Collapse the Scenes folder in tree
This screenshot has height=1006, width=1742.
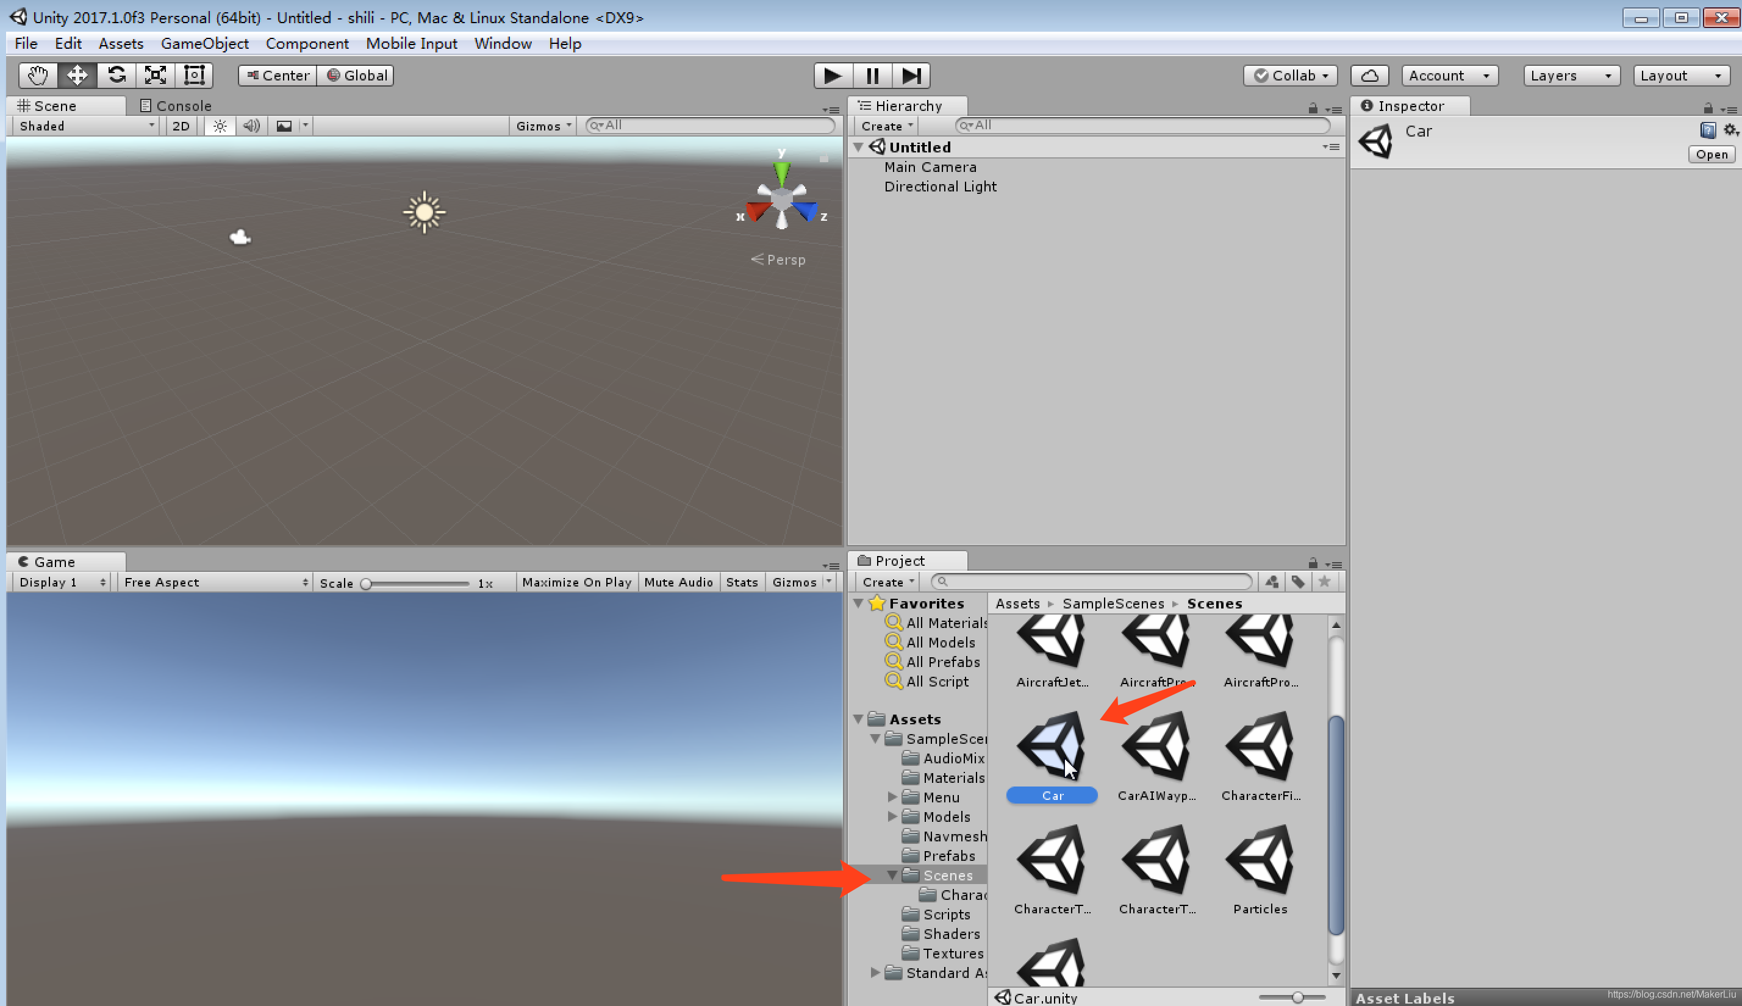pyautogui.click(x=891, y=876)
